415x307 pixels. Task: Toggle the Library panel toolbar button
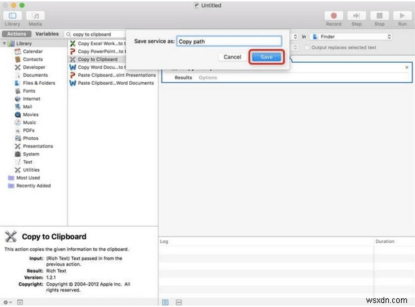(13, 16)
